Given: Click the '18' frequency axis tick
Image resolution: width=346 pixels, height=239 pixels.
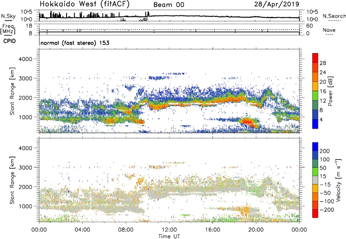Looking at the screenshot, I should click(29, 26).
